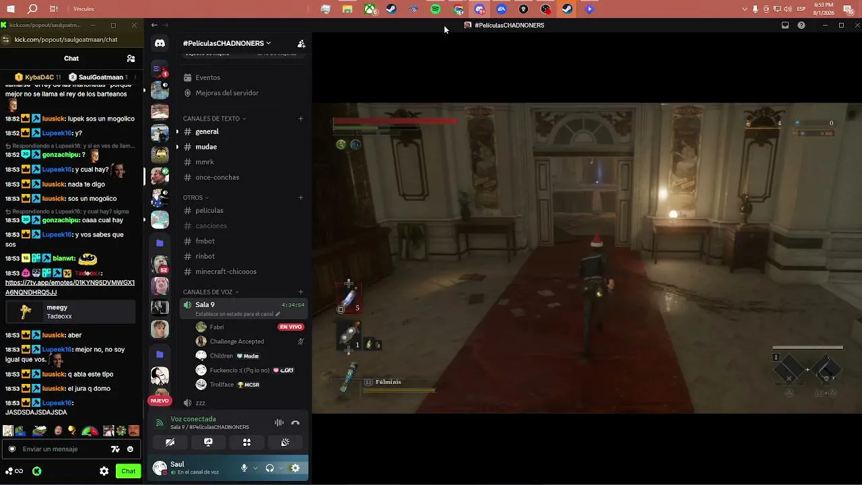Image resolution: width=862 pixels, height=485 pixels.
Task: Set a status for the Sala 9 channel
Action: point(237,314)
